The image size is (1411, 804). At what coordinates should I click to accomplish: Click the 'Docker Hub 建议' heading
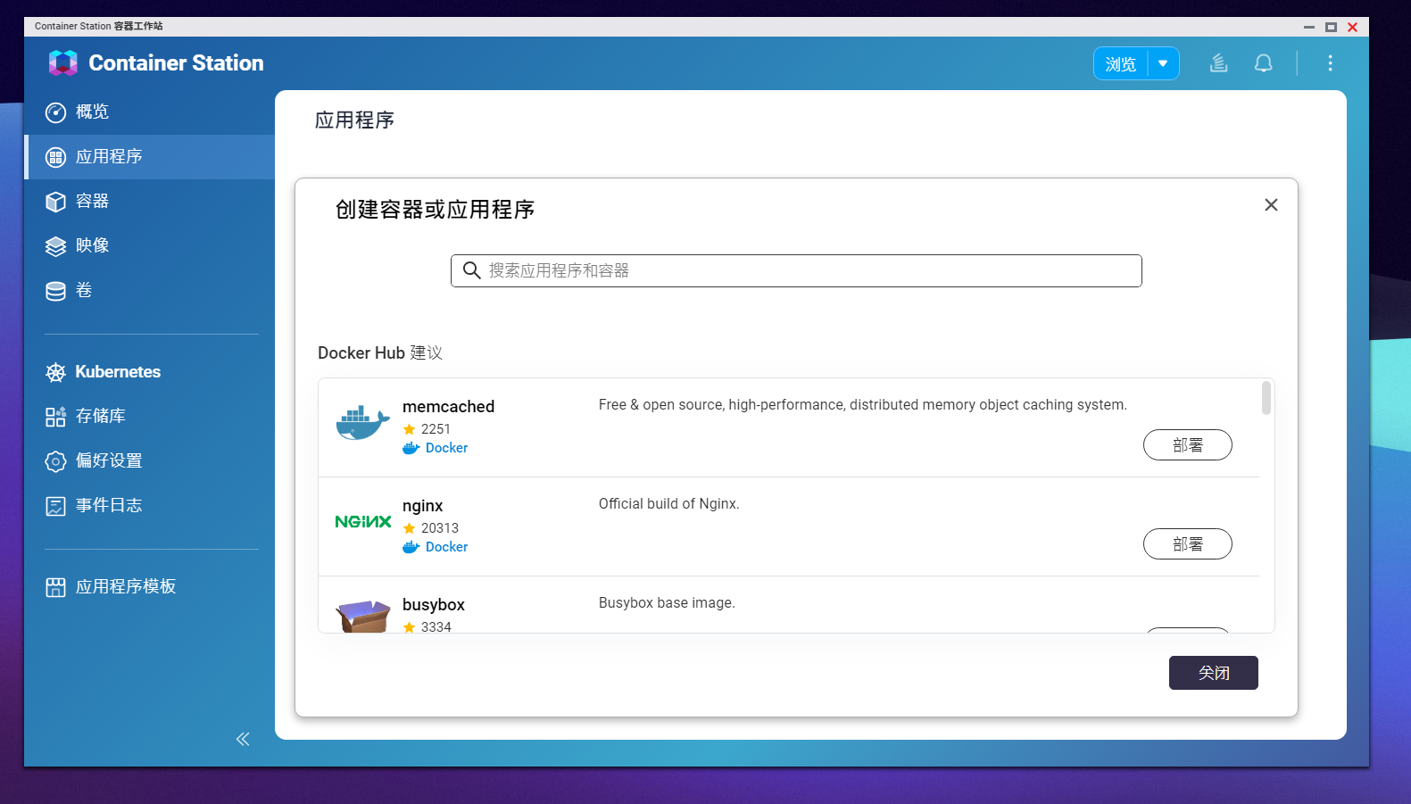click(x=380, y=353)
